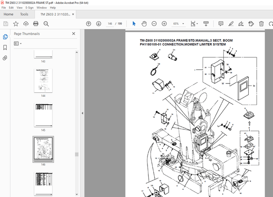The height and width of the screenshot is (197, 273).
Task: Add file to starred with star icon
Action: (16, 24)
